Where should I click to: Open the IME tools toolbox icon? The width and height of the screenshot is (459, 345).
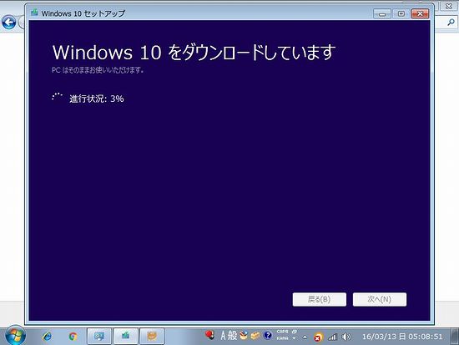(244, 335)
